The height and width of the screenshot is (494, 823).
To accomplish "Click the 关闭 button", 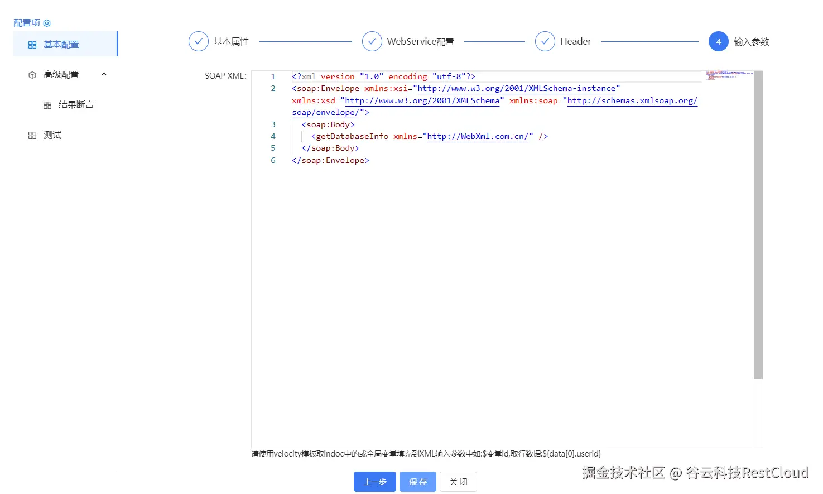I will coord(458,482).
